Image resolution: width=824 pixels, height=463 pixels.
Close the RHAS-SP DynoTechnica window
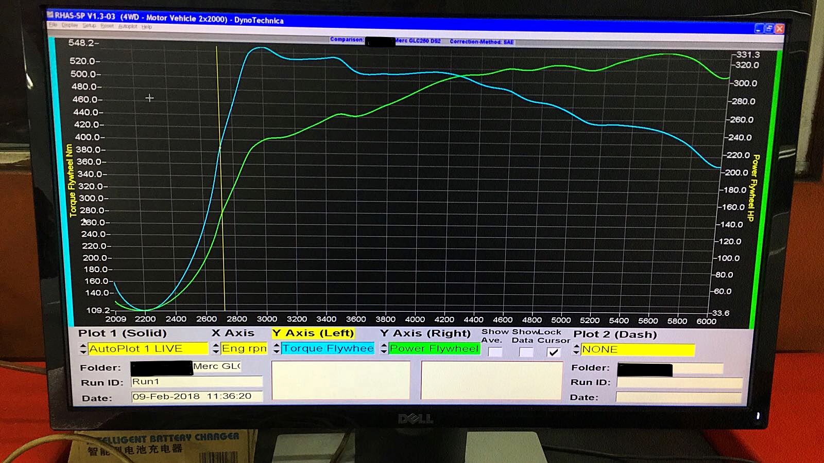pyautogui.click(x=779, y=29)
